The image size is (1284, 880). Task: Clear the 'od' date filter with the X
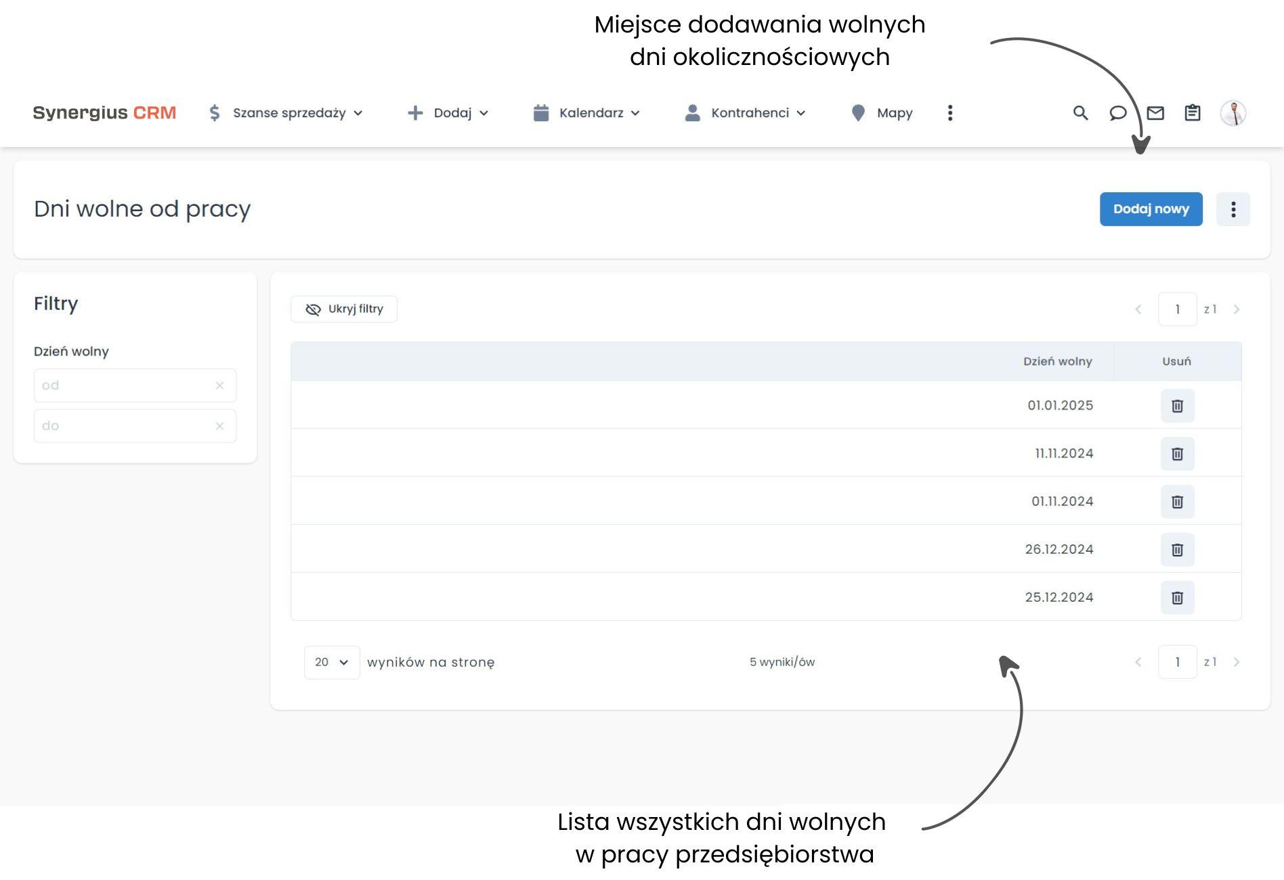click(219, 385)
